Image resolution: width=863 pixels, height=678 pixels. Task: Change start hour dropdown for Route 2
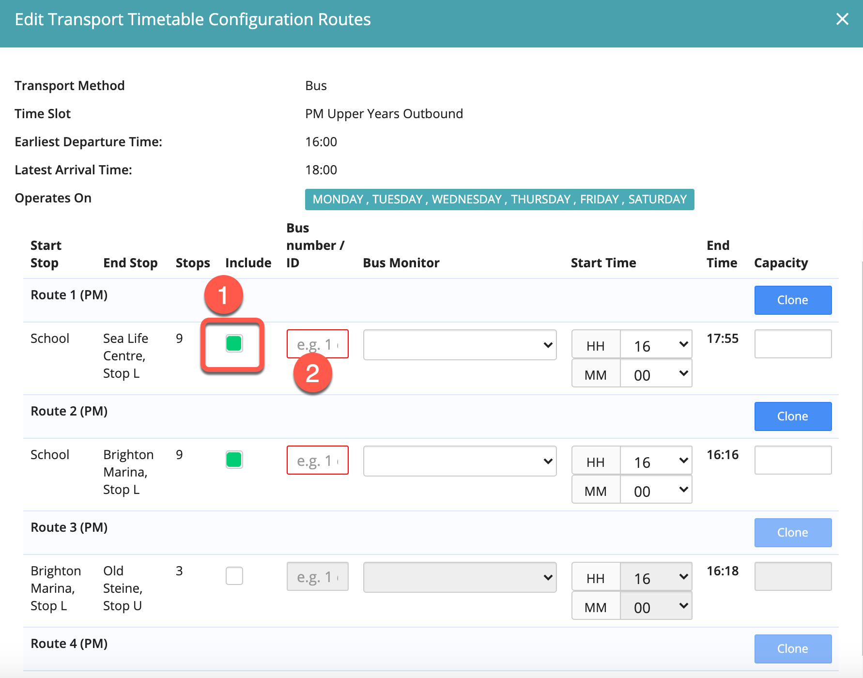[656, 461]
